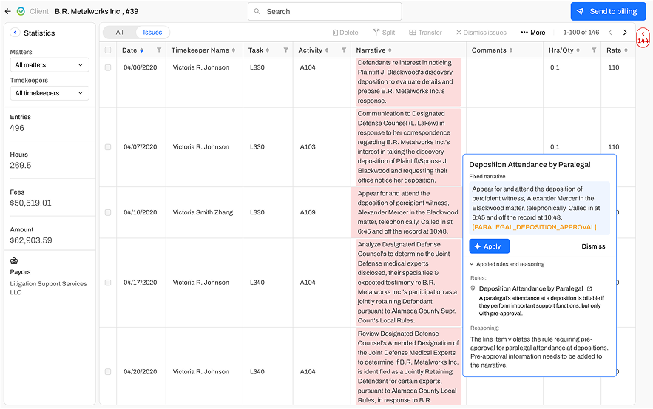Tick the checkbox for the 04/17/2020 entry
This screenshot has width=653, height=409.
(108, 283)
